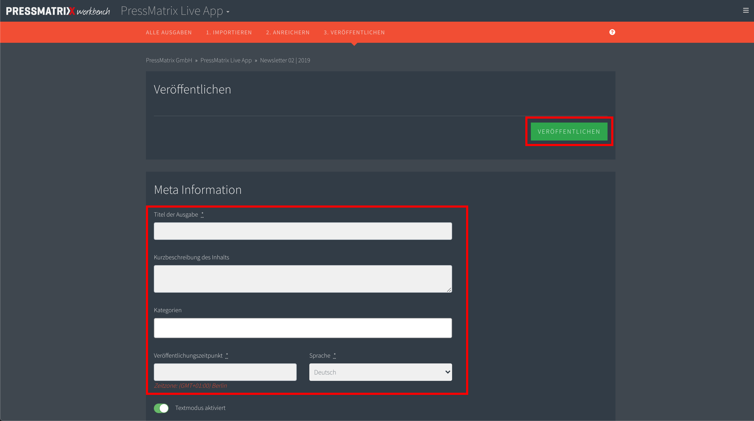Click the Meta Information heading
Viewport: 754px width, 421px height.
point(197,190)
